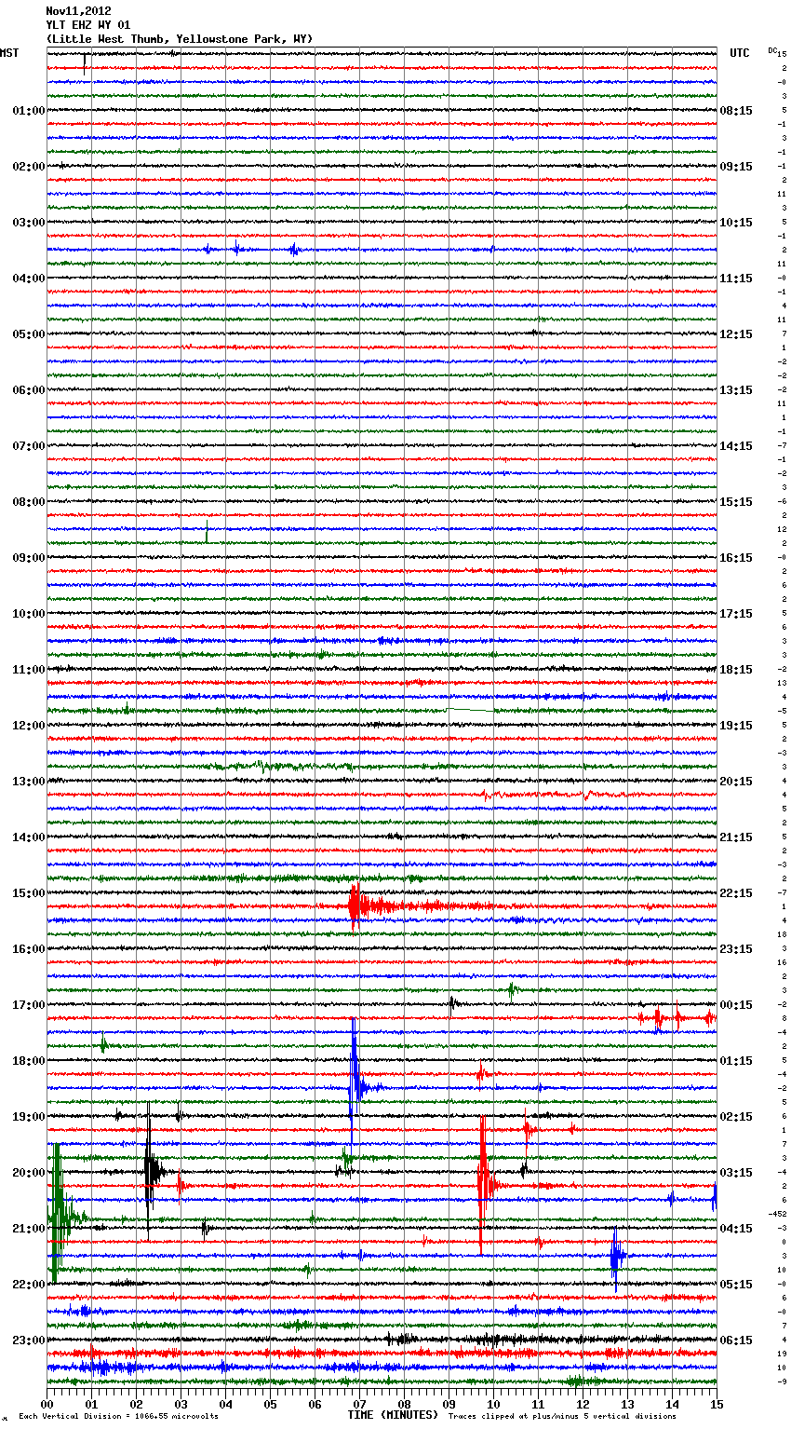Screen dimensions: 791x1429
Task: Click the 20:15 UTC time label
Action: (736, 782)
